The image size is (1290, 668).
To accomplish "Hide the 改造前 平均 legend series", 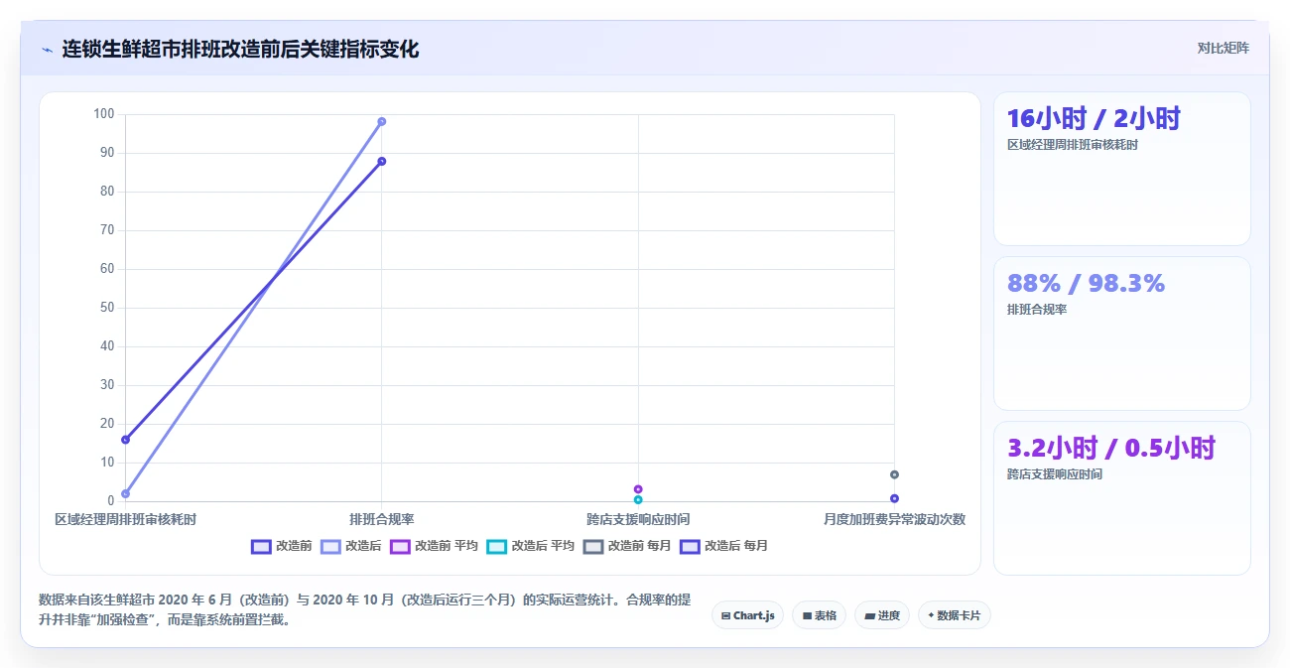I will click(x=435, y=546).
